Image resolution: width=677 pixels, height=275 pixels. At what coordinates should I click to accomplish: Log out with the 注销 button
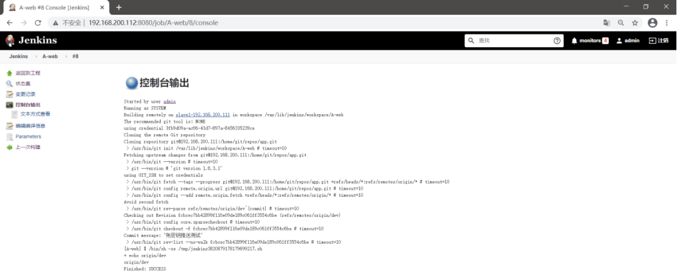(659, 40)
